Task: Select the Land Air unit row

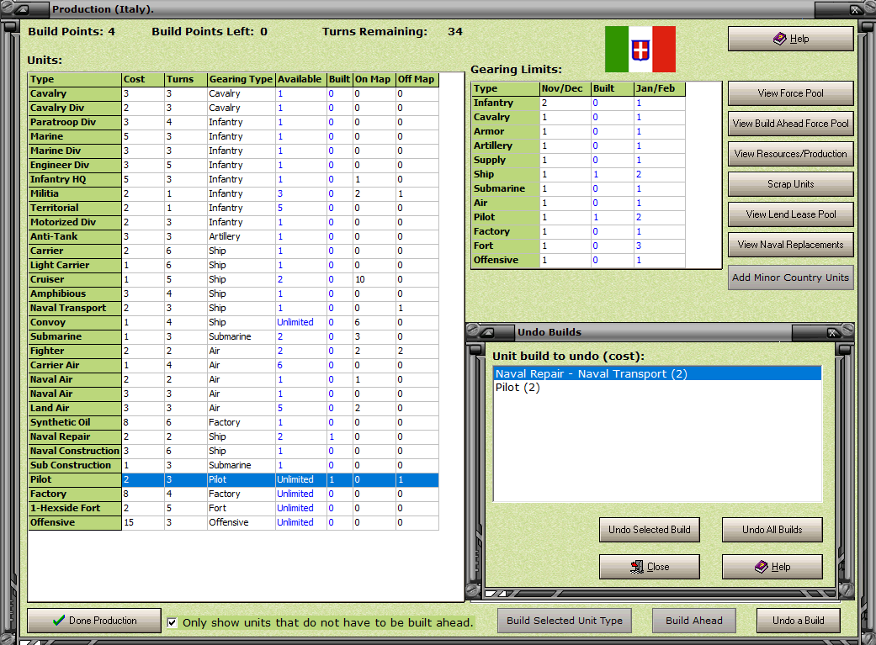Action: 234,408
